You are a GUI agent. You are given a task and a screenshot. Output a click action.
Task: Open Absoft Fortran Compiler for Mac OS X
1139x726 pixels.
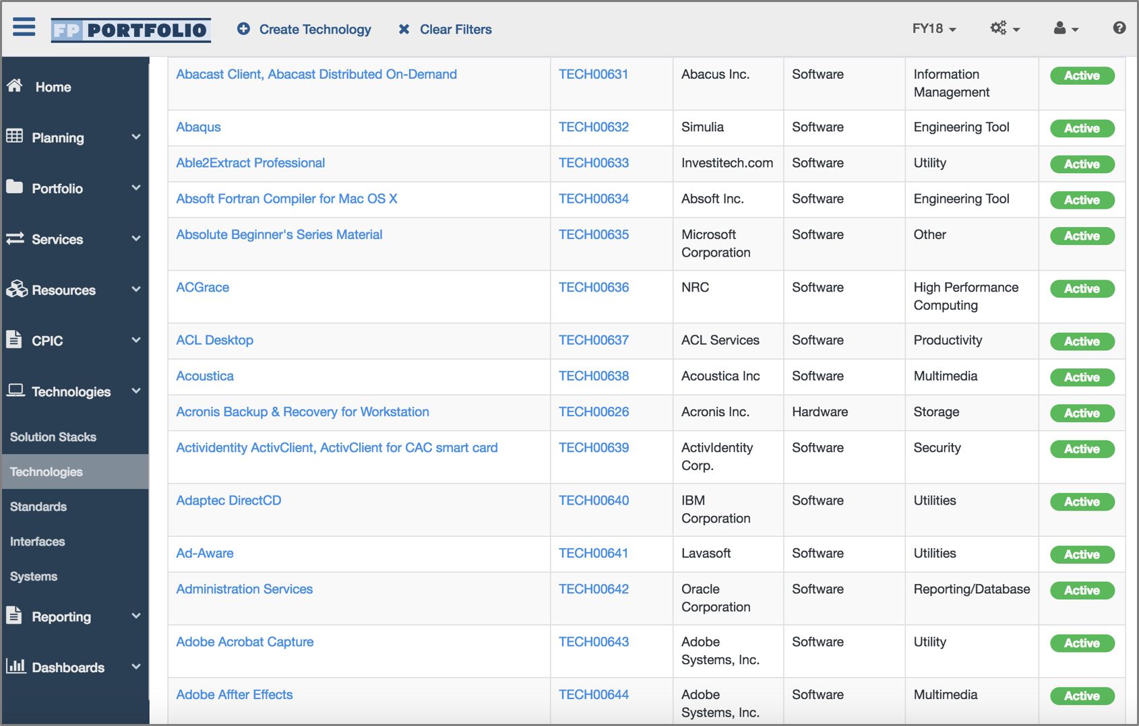point(286,199)
